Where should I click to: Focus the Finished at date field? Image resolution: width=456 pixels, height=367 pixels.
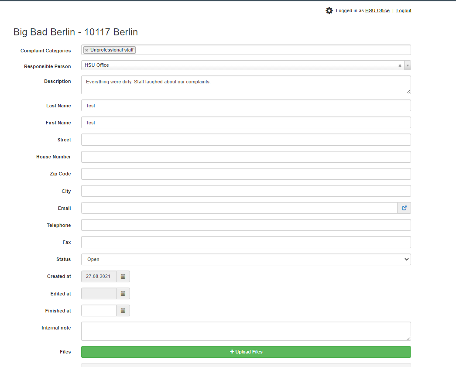pyautogui.click(x=99, y=311)
